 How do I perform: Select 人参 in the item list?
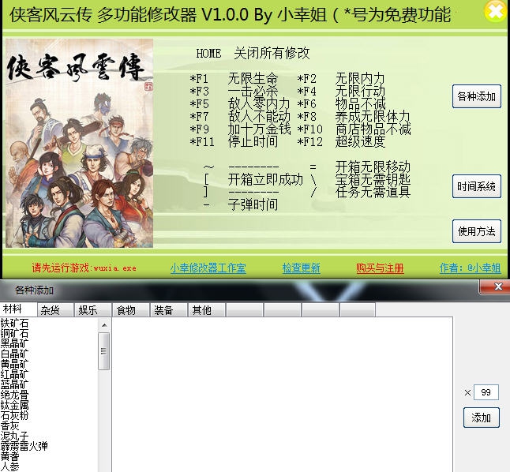(9, 466)
